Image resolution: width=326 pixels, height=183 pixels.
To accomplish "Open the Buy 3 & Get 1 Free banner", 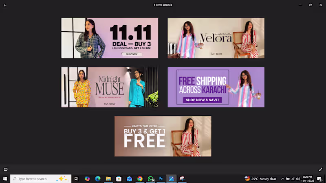I will click(x=163, y=136).
